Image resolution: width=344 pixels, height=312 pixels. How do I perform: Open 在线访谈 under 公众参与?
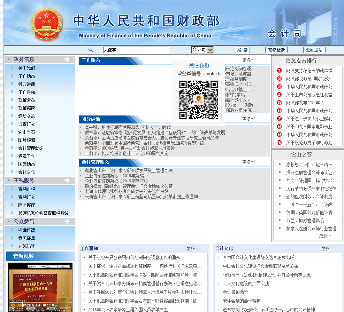point(26,246)
